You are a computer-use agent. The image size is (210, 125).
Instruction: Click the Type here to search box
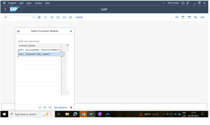pyautogui.click(x=32, y=114)
